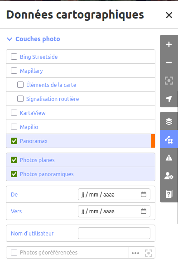Click the map data panel icon
The height and width of the screenshot is (264, 178).
coord(169,139)
